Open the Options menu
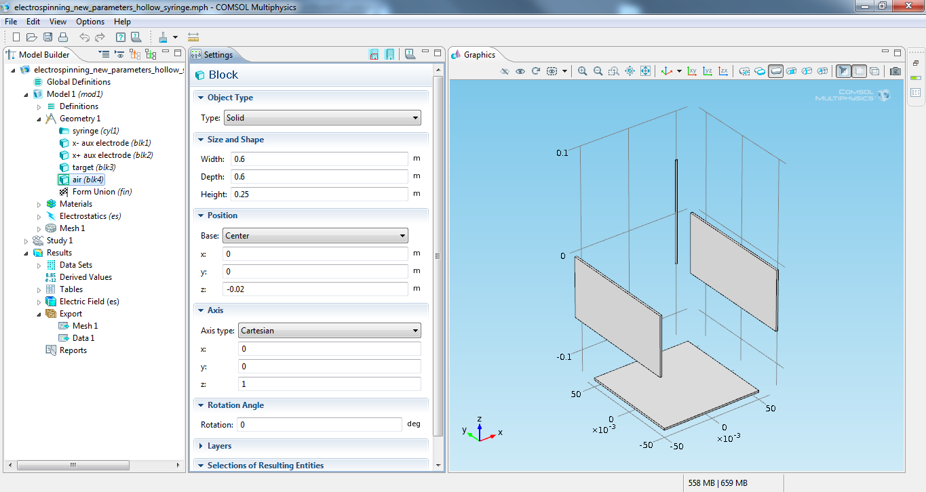 pyautogui.click(x=90, y=22)
